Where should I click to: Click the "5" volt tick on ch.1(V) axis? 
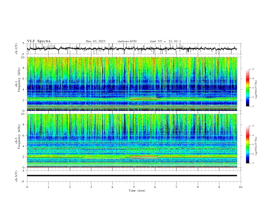click(24, 44)
